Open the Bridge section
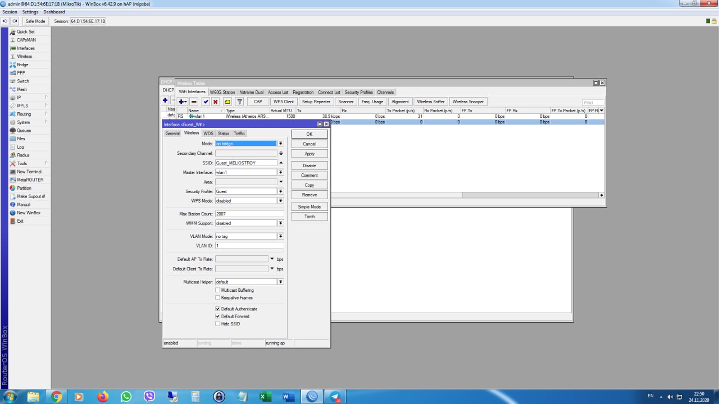Viewport: 719px width, 404px height. [22, 65]
